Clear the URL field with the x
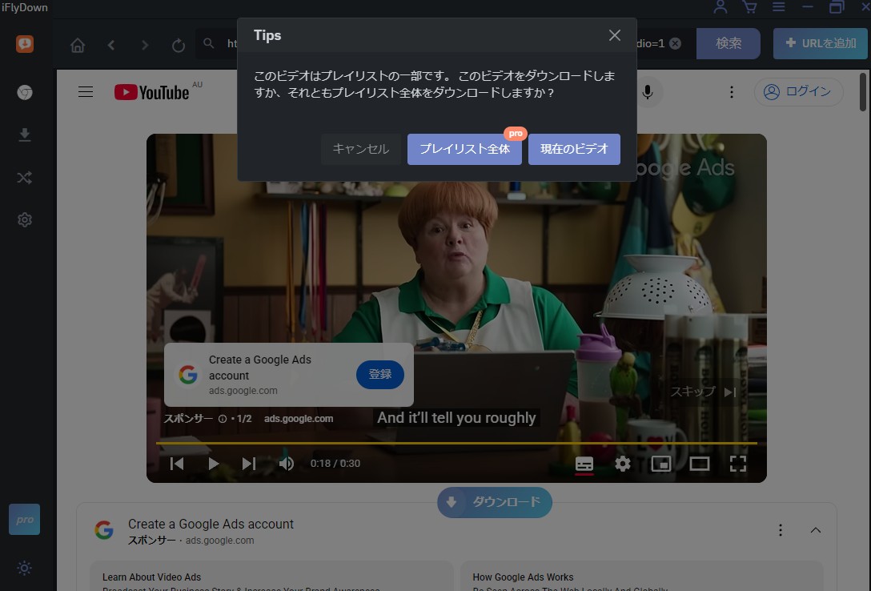The height and width of the screenshot is (591, 871). (x=675, y=43)
